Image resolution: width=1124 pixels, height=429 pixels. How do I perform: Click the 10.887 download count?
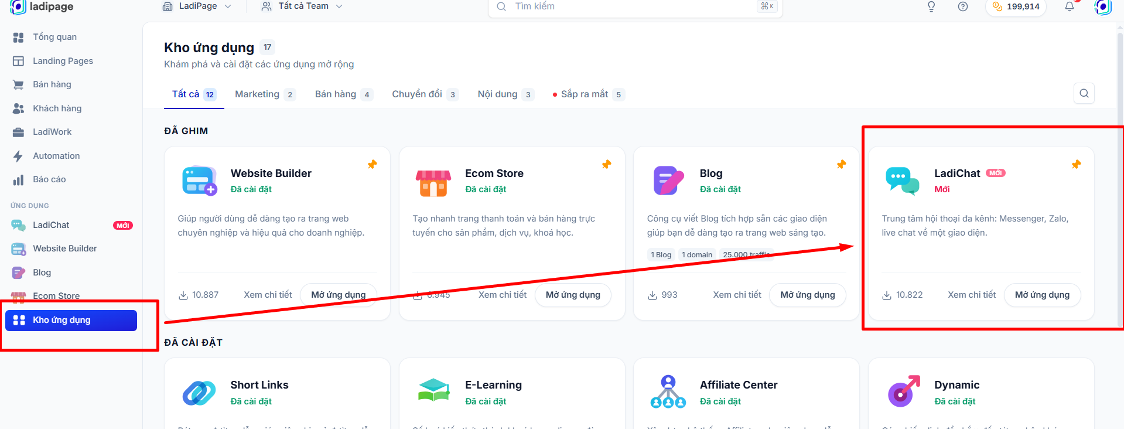click(199, 295)
